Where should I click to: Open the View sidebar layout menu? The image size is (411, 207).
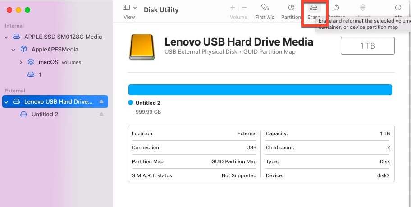(135, 8)
